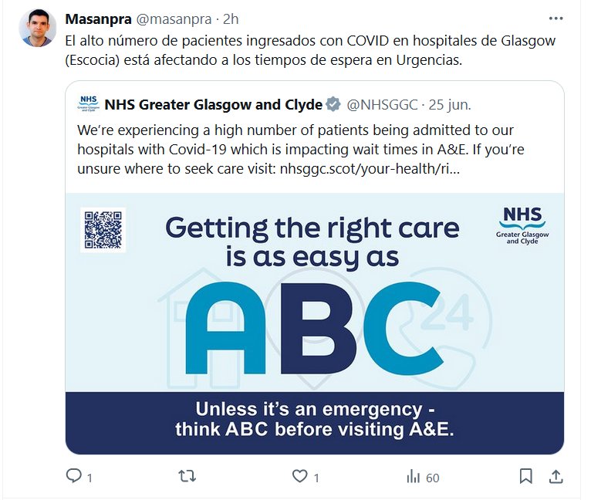Image resolution: width=591 pixels, height=500 pixels.
Task: Like the tweet with the heart icon
Action: tap(299, 477)
